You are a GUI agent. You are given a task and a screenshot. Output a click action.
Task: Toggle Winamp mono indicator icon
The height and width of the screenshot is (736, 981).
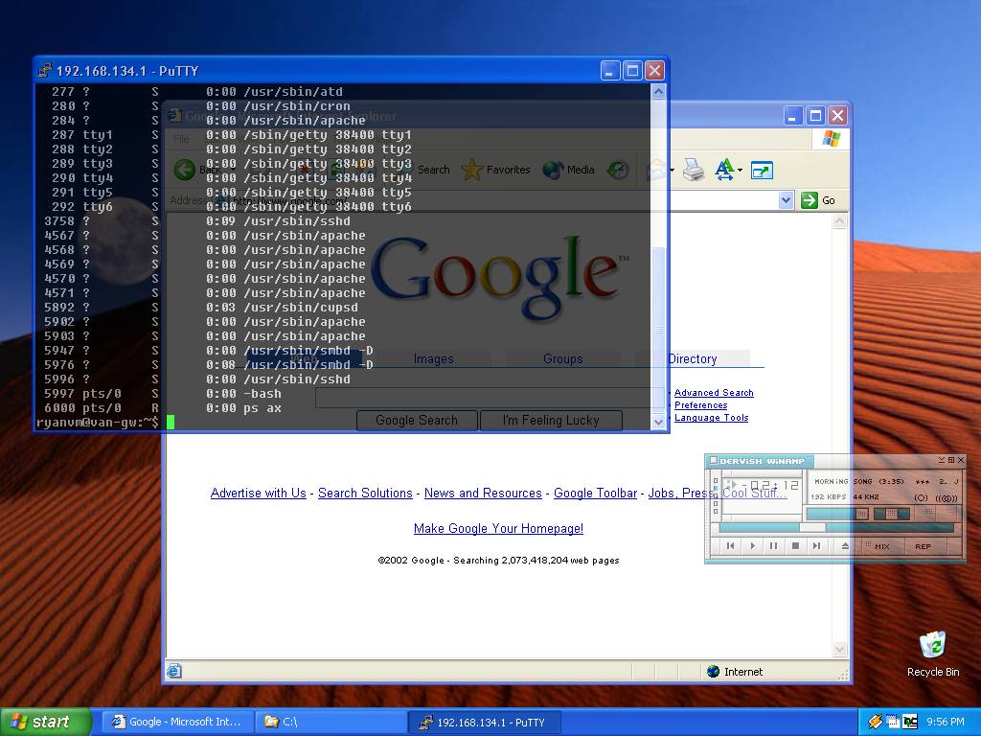921,498
